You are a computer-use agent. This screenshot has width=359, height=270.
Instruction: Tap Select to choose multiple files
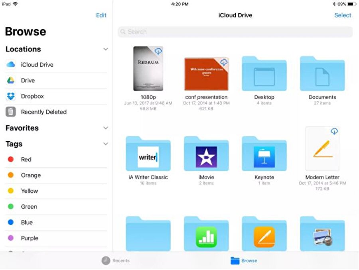[343, 15]
